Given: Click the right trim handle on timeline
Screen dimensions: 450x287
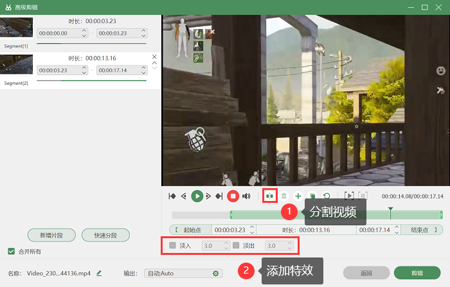Looking at the screenshot, I should [442, 214].
